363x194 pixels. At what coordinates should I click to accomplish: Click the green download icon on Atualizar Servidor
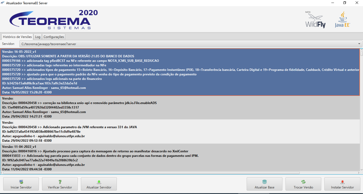point(99,182)
